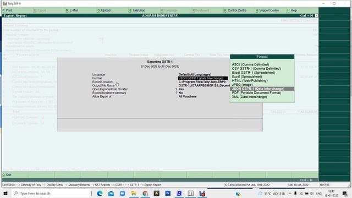This screenshot has width=352, height=198.
Task: Show hidden system tray icons
Action: [290, 194]
